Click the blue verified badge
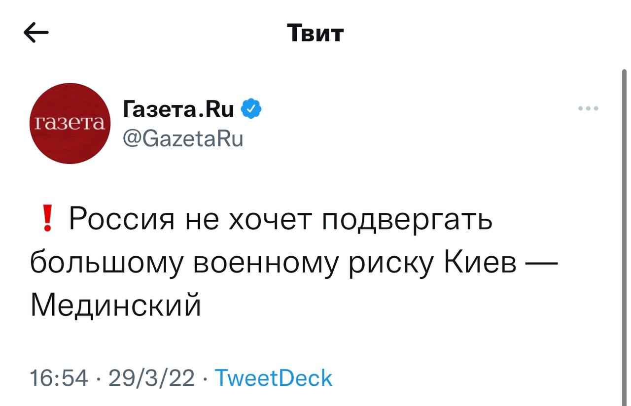This screenshot has height=406, width=631. [251, 109]
